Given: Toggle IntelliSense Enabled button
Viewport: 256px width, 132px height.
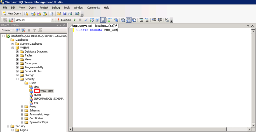Looking at the screenshot, I should point(103,20).
